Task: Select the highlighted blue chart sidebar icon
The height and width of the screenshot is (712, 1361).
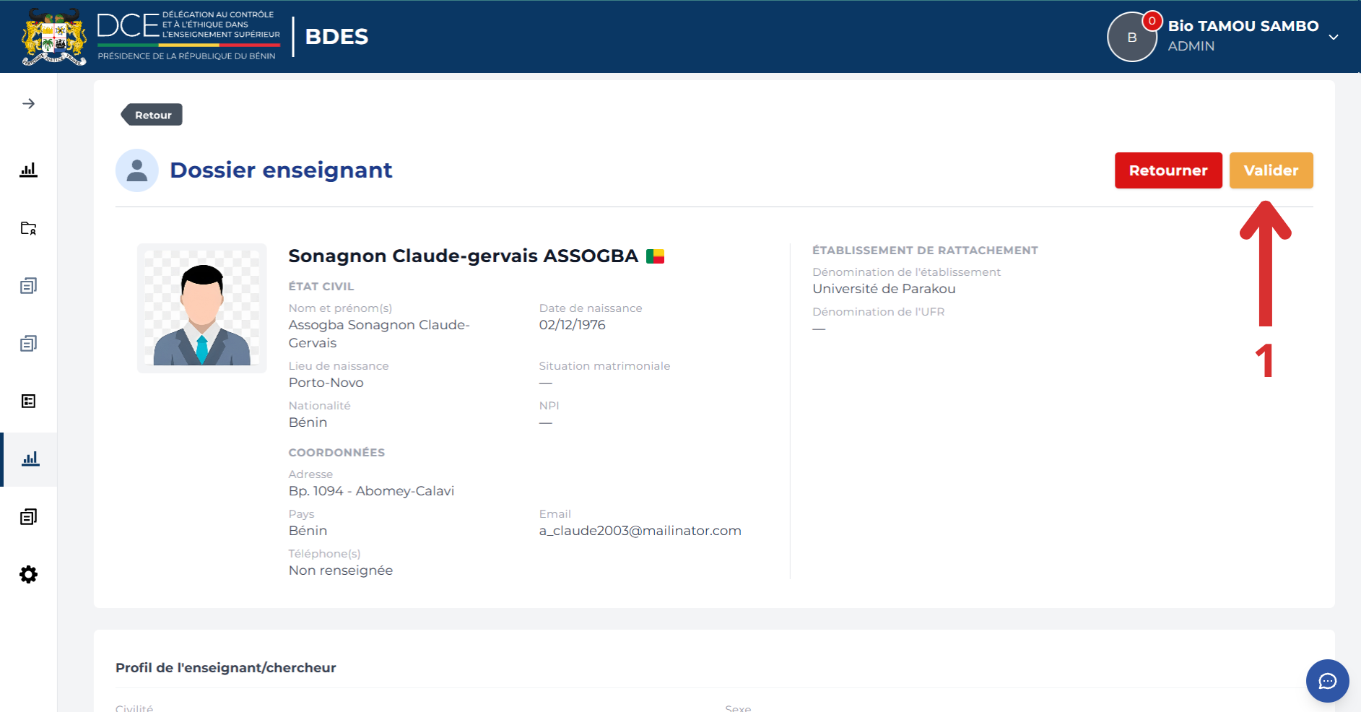Action: coord(30,459)
